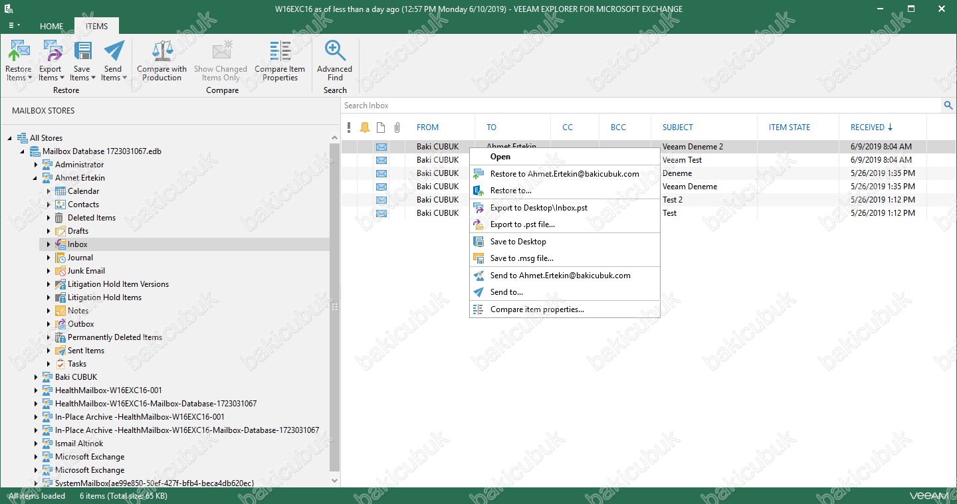
Task: Choose Open in the context menu
Action: 564,157
